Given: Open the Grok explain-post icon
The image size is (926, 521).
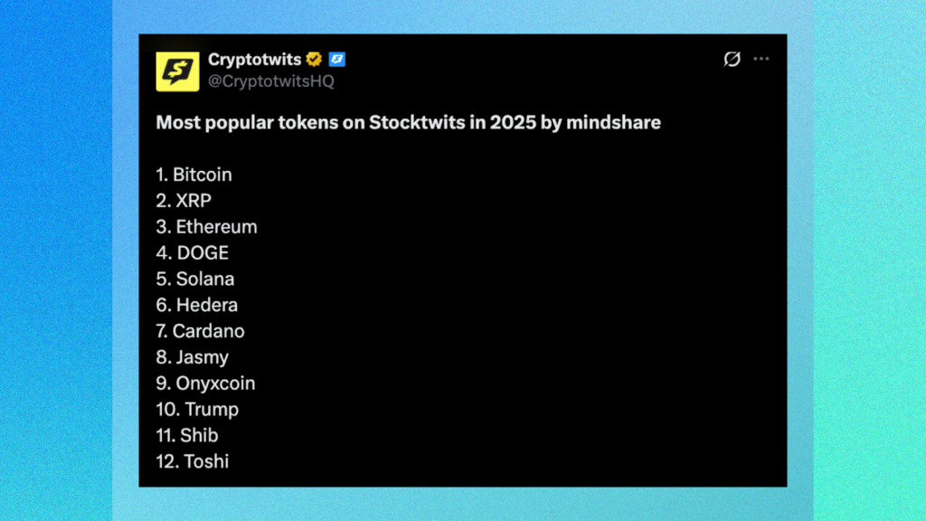Looking at the screenshot, I should [x=732, y=59].
